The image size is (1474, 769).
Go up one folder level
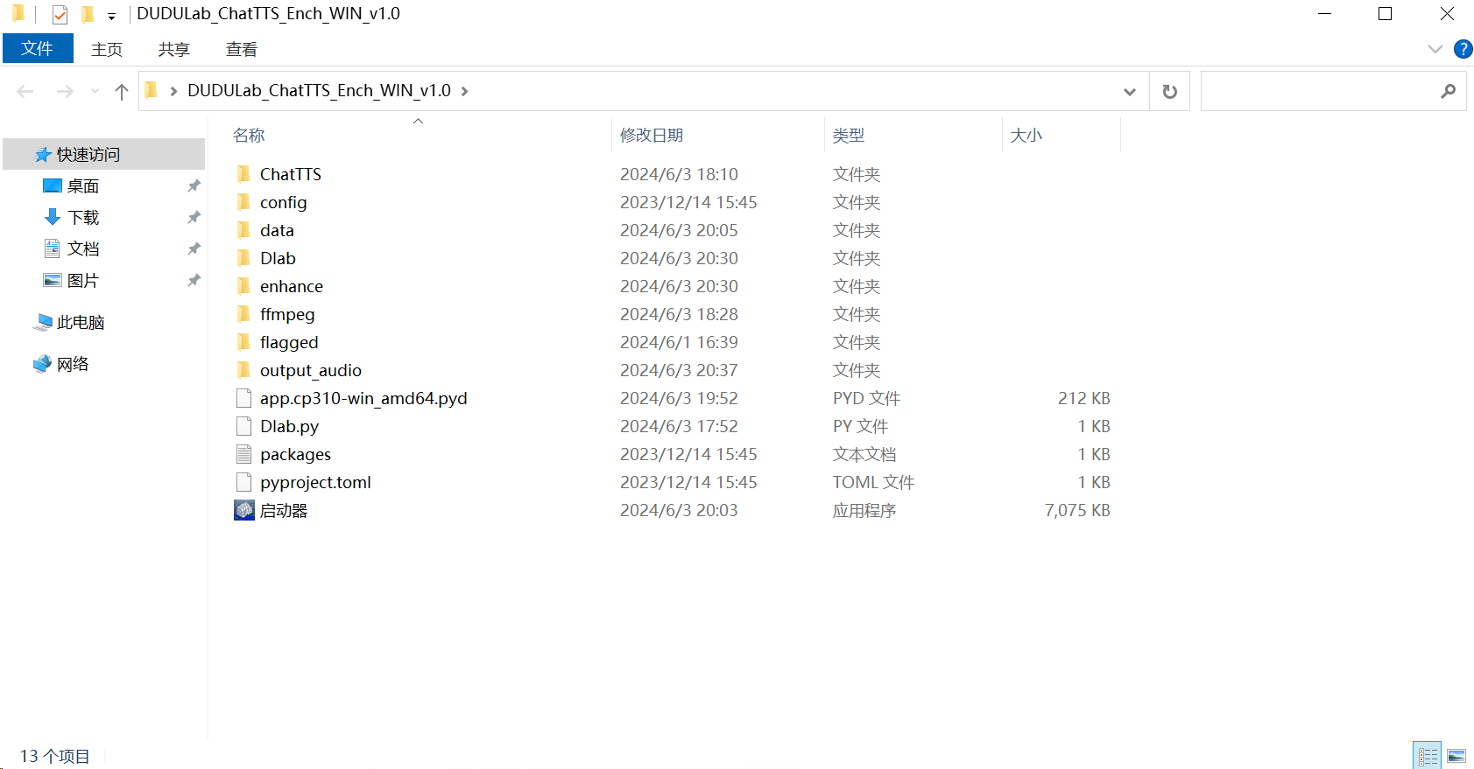coord(122,91)
